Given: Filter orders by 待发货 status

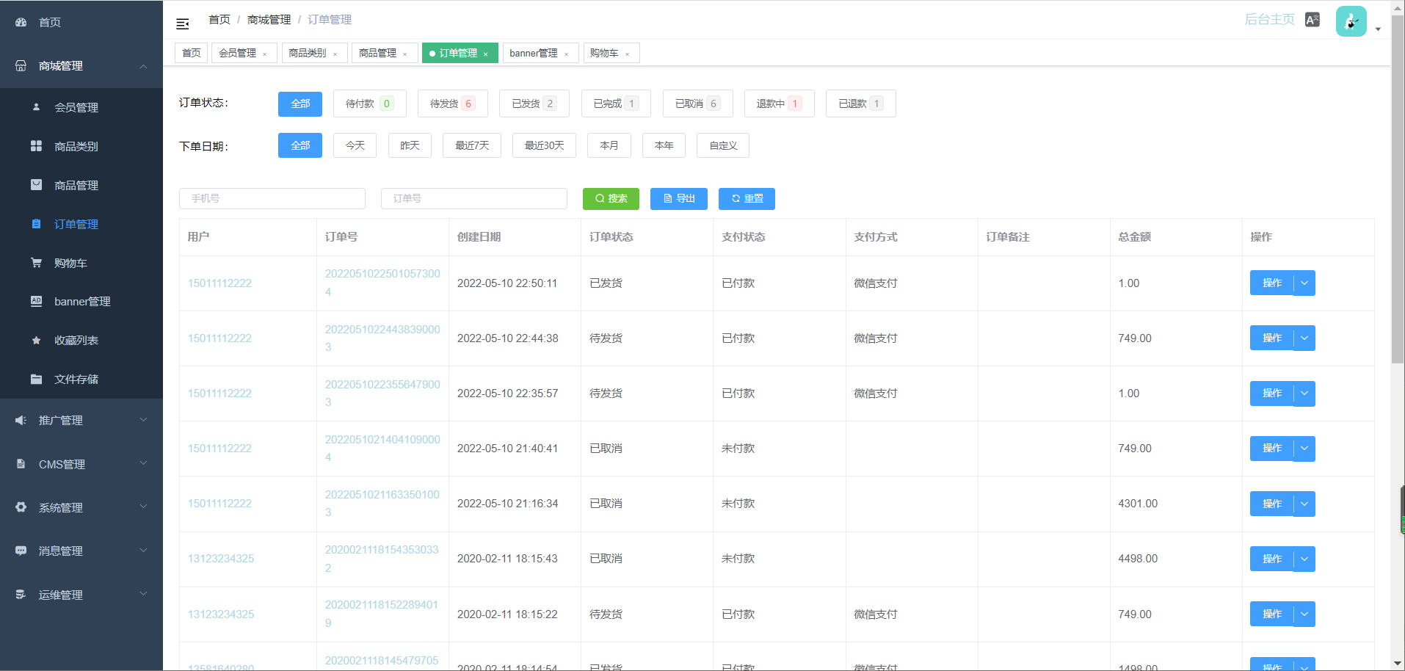Looking at the screenshot, I should click(453, 104).
